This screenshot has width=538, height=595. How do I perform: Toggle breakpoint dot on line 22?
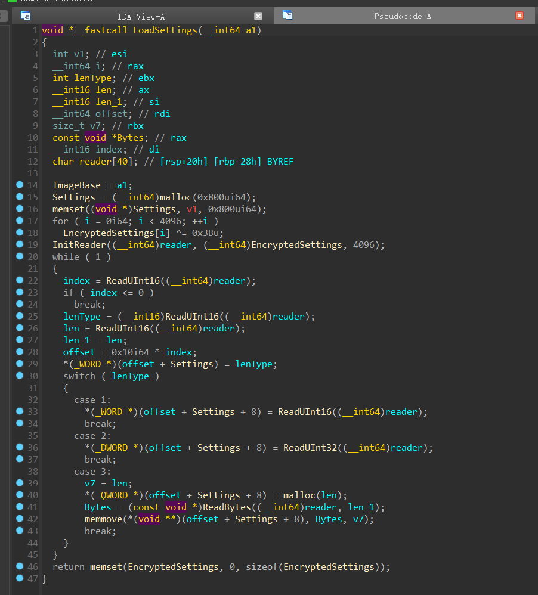point(19,281)
